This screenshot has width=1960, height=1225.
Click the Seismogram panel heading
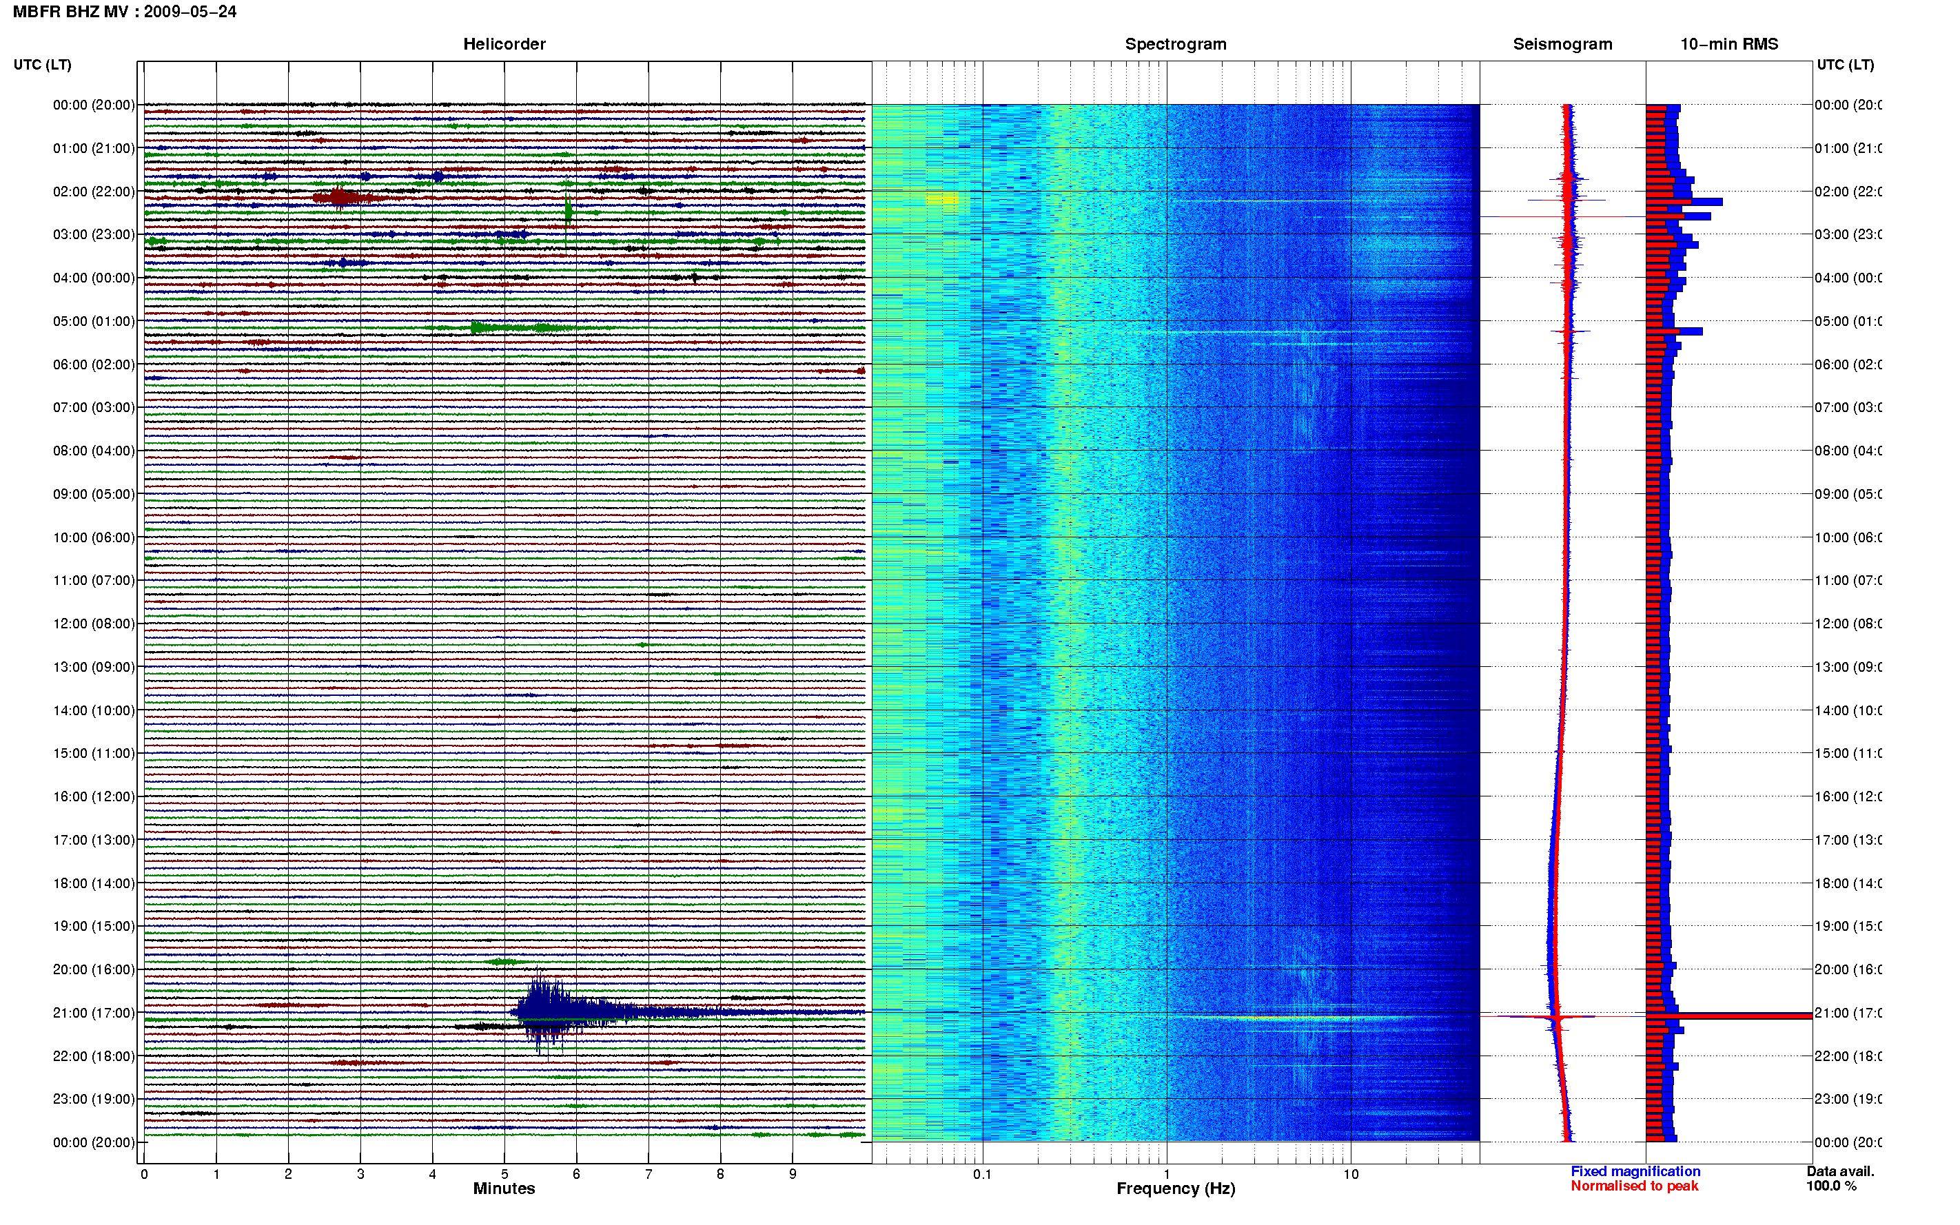pos(1562,44)
